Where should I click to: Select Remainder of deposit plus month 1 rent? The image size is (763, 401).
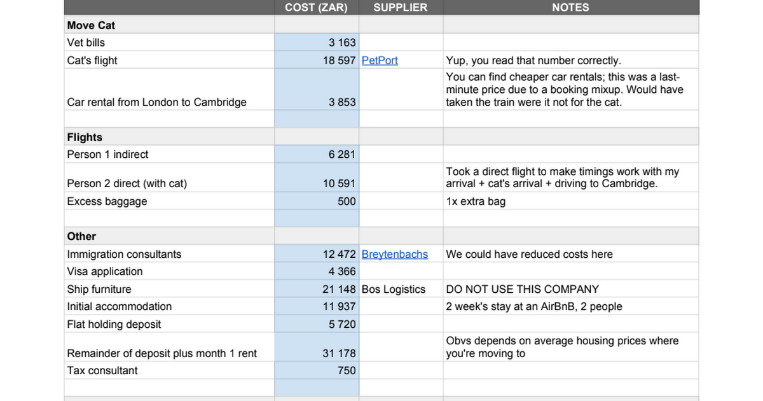tap(162, 353)
